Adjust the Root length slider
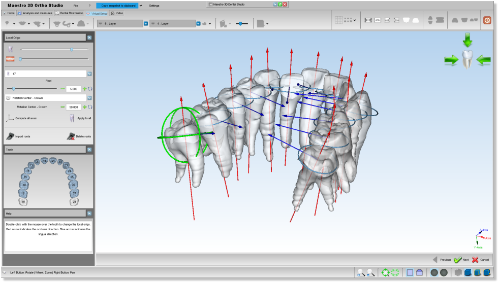Screen dimensions: 500x284 click(32, 89)
